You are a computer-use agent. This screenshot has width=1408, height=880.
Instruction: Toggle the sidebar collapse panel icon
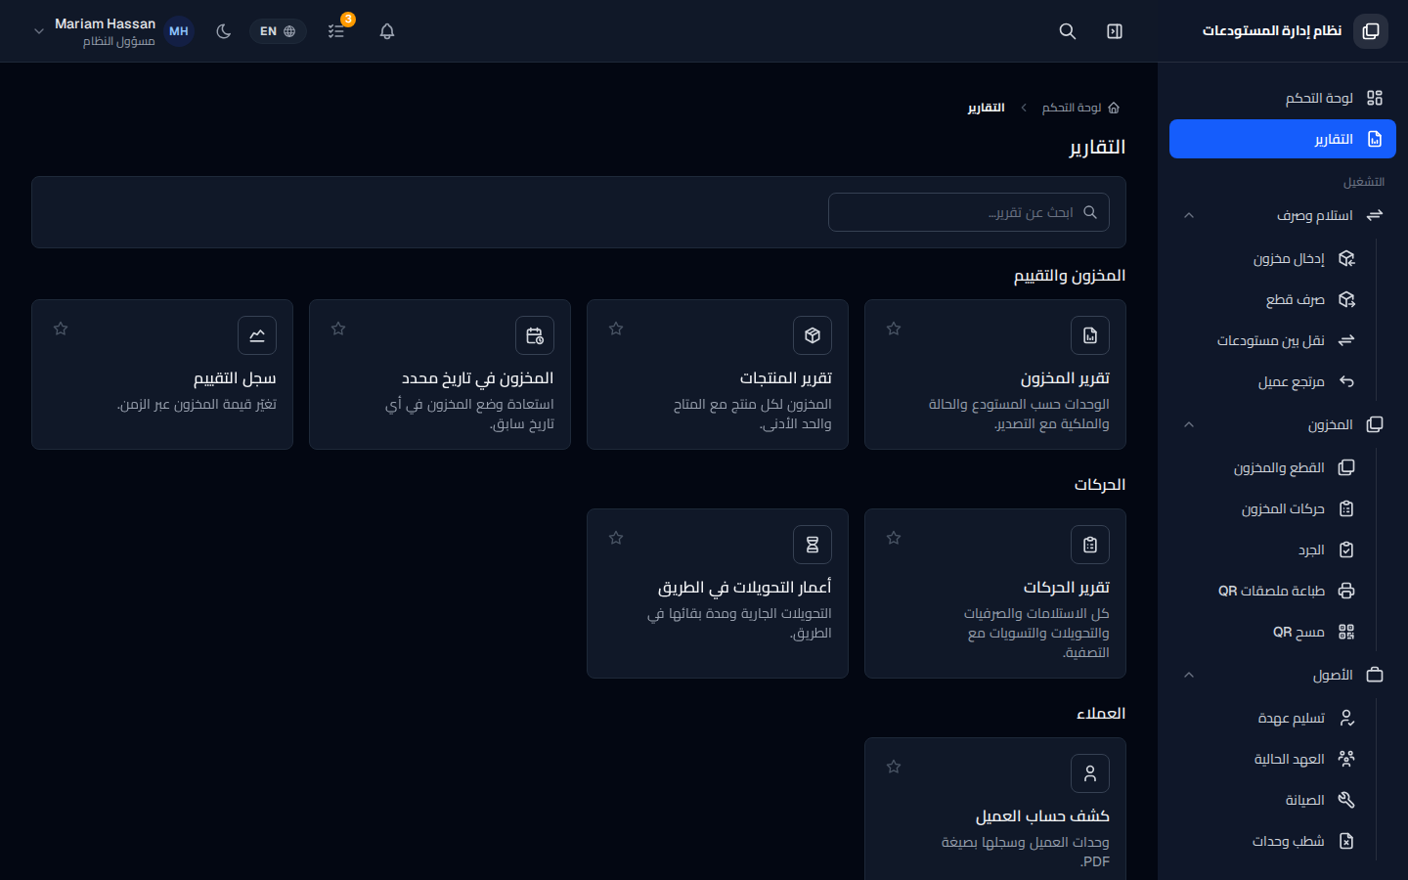pos(1115,31)
